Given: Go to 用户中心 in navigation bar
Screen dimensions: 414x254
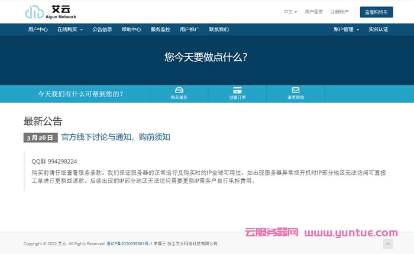Looking at the screenshot, I should pos(38,29).
